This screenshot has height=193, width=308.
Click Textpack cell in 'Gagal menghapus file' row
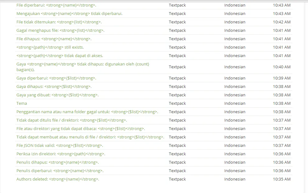[x=177, y=31]
